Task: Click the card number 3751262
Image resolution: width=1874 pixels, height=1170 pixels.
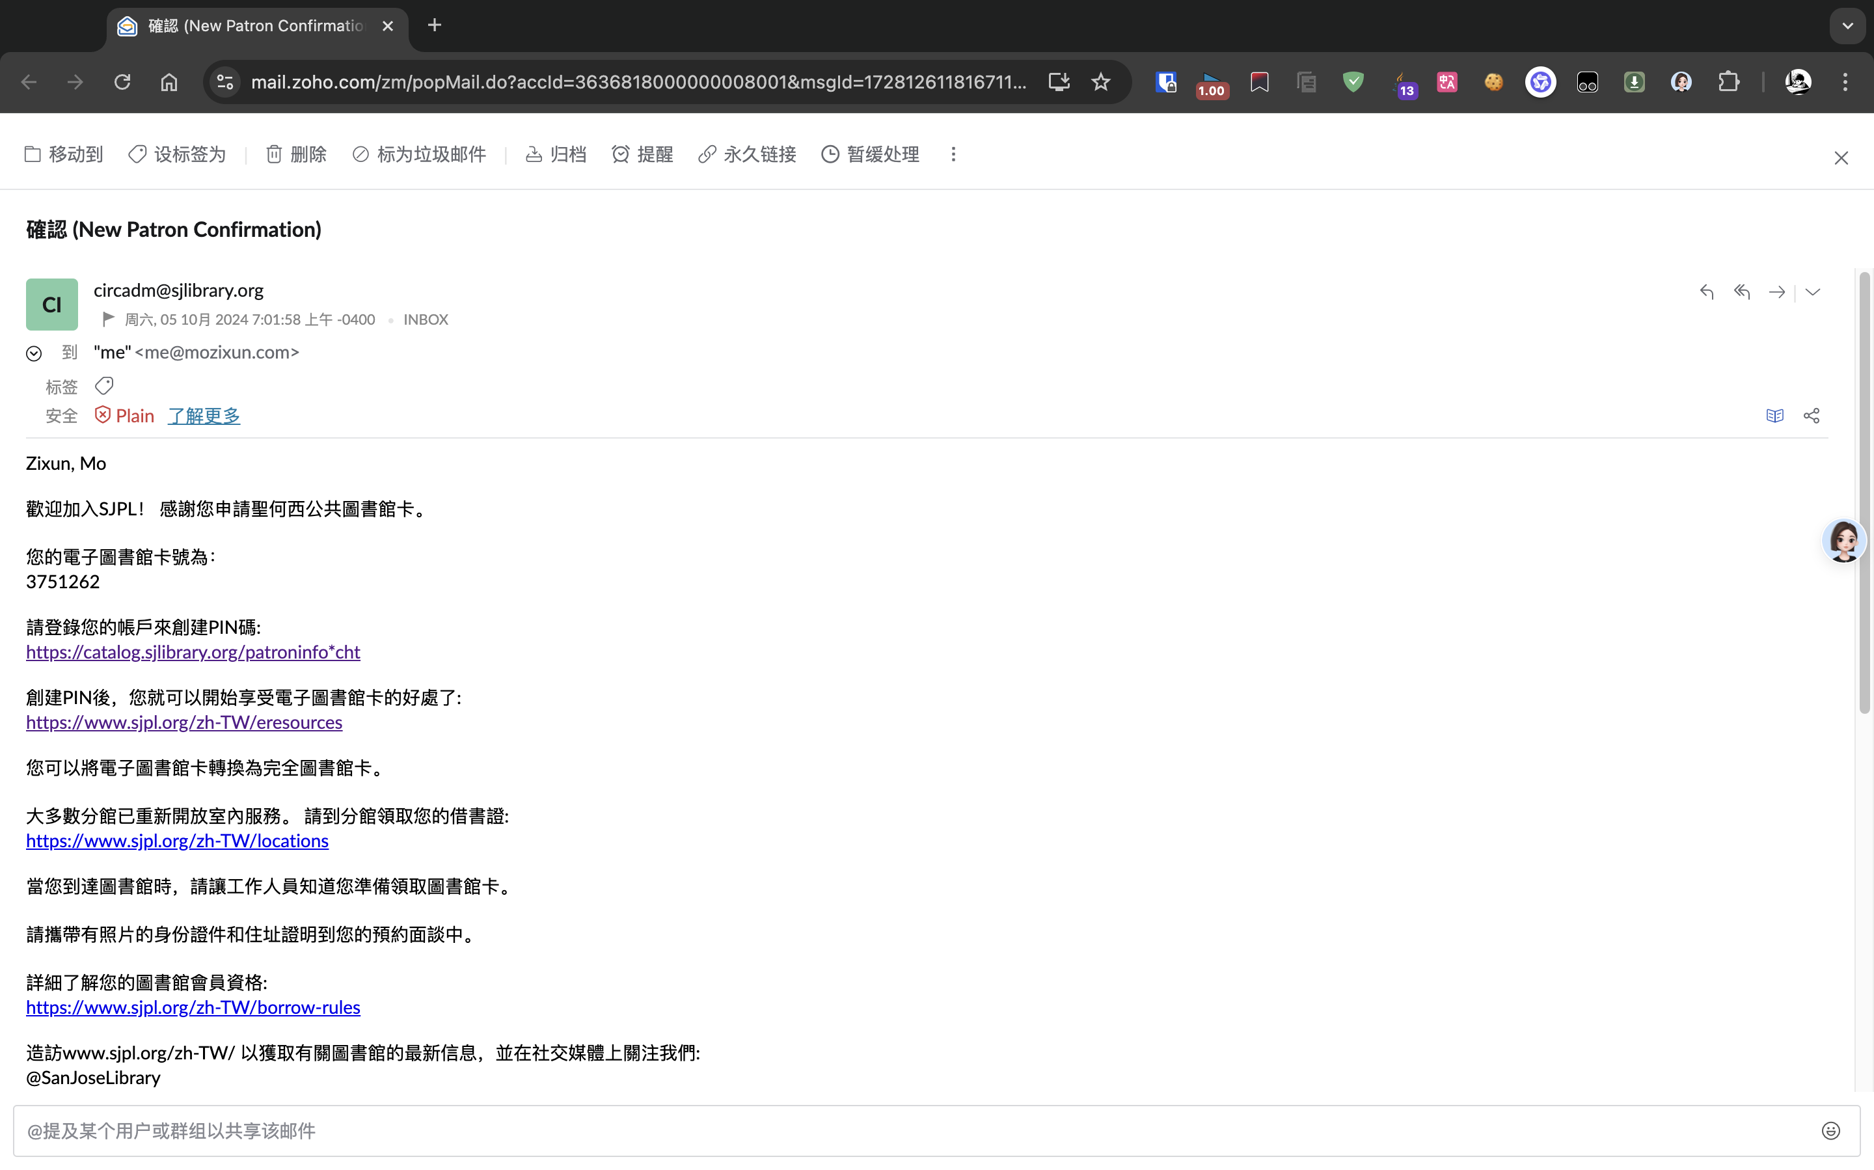Action: tap(62, 581)
